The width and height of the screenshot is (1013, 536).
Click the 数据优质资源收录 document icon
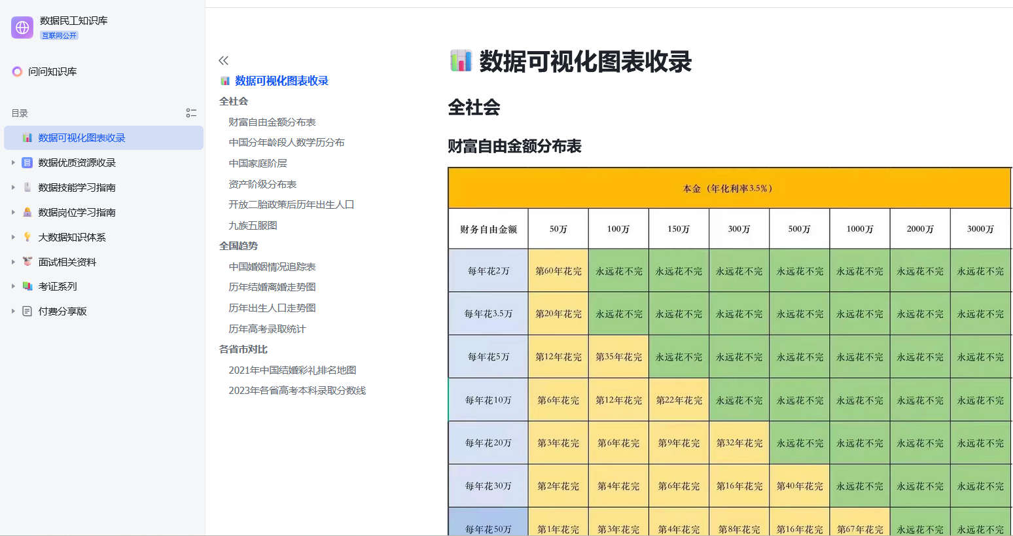point(27,162)
